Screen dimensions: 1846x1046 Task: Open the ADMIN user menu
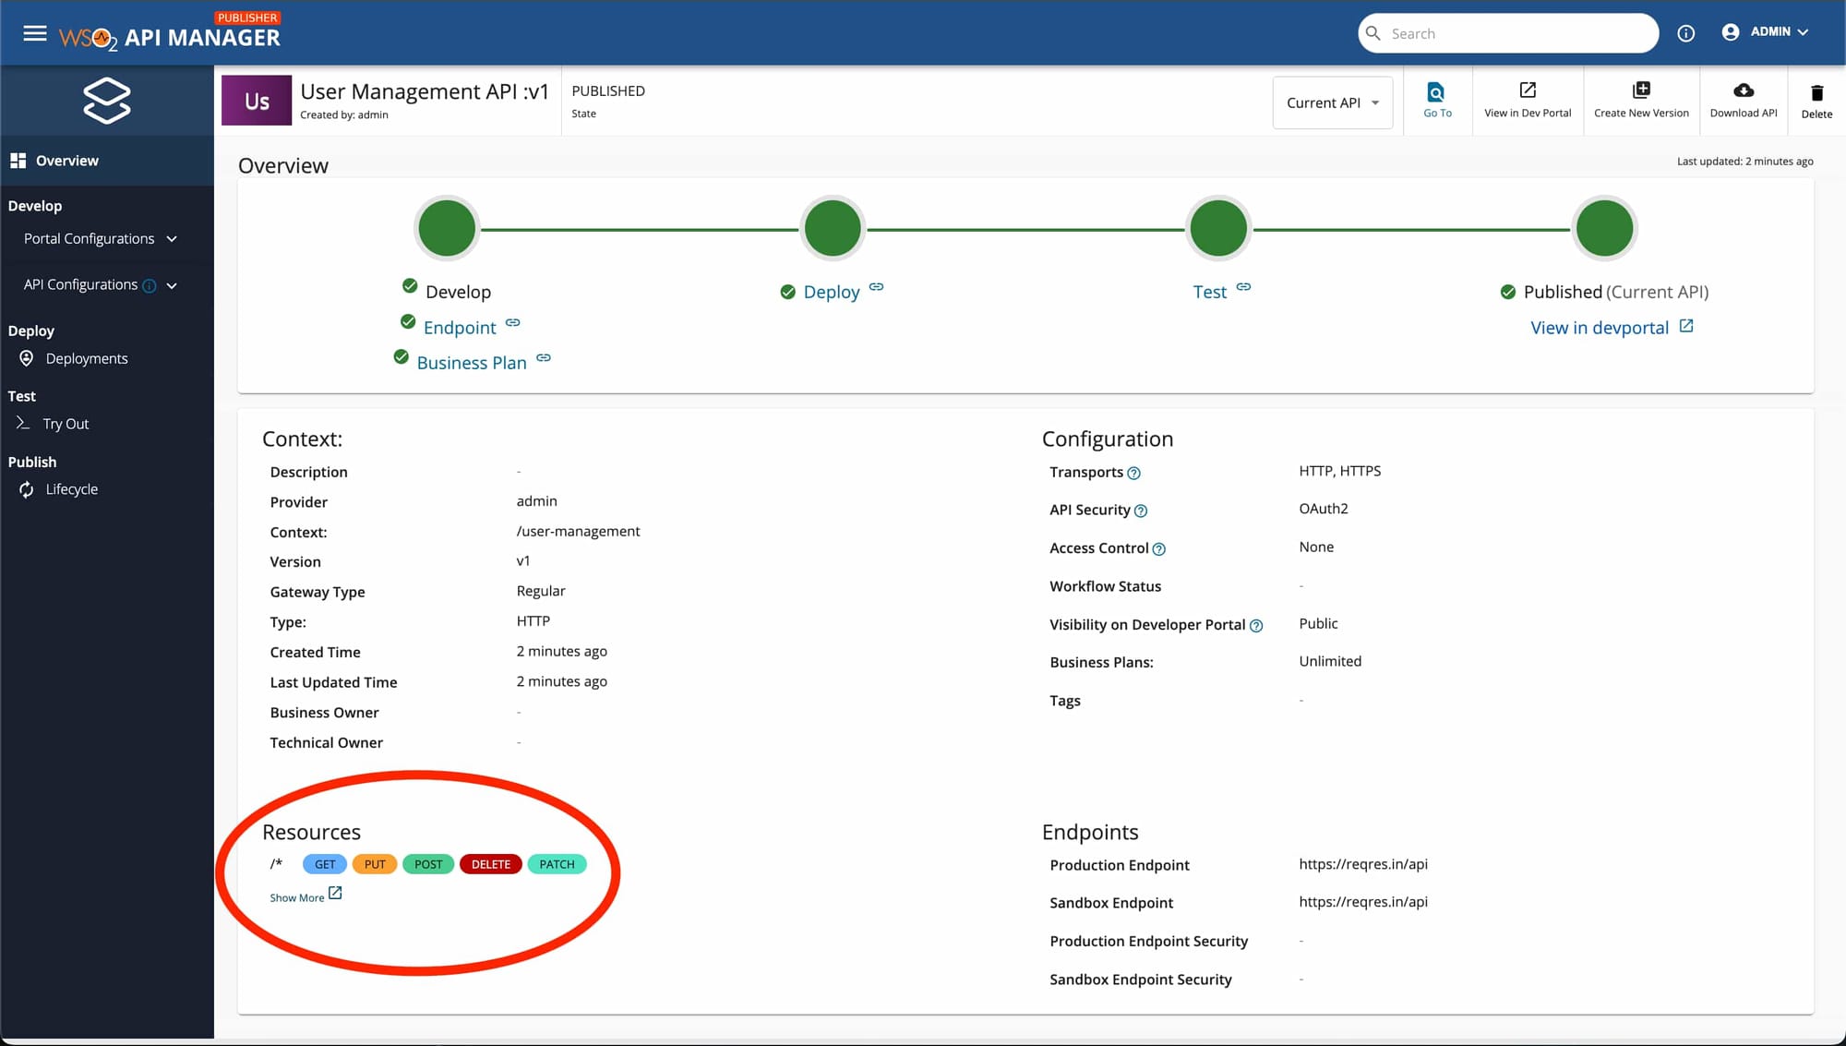[1765, 31]
